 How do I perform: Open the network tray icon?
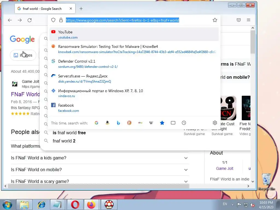246,205
